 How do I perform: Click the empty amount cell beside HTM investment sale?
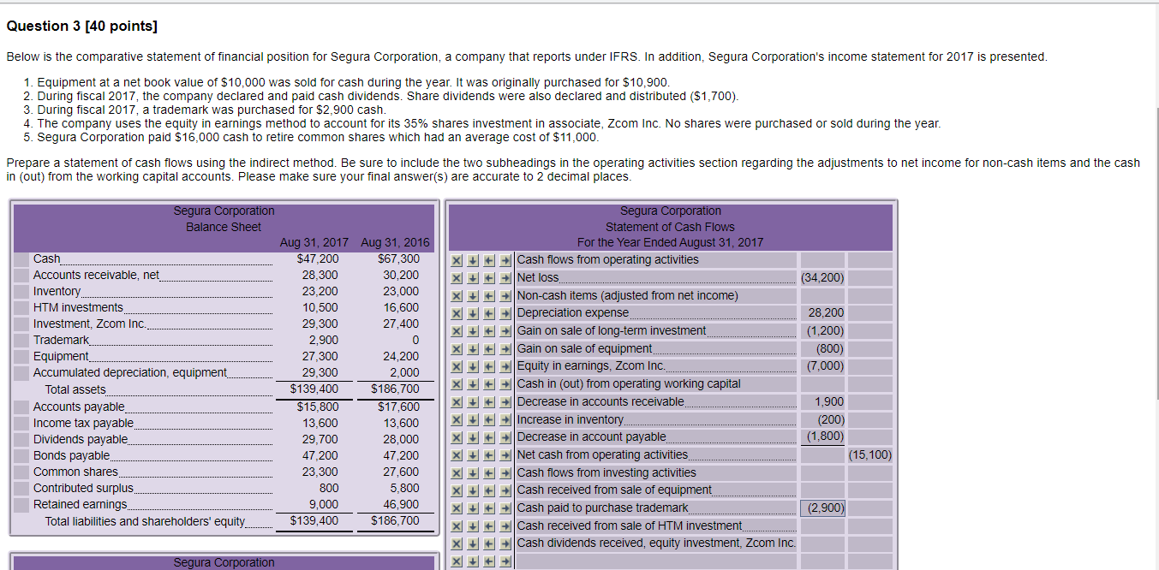click(822, 525)
